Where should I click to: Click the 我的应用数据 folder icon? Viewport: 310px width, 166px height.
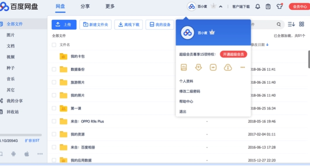pyautogui.click(x=64, y=160)
